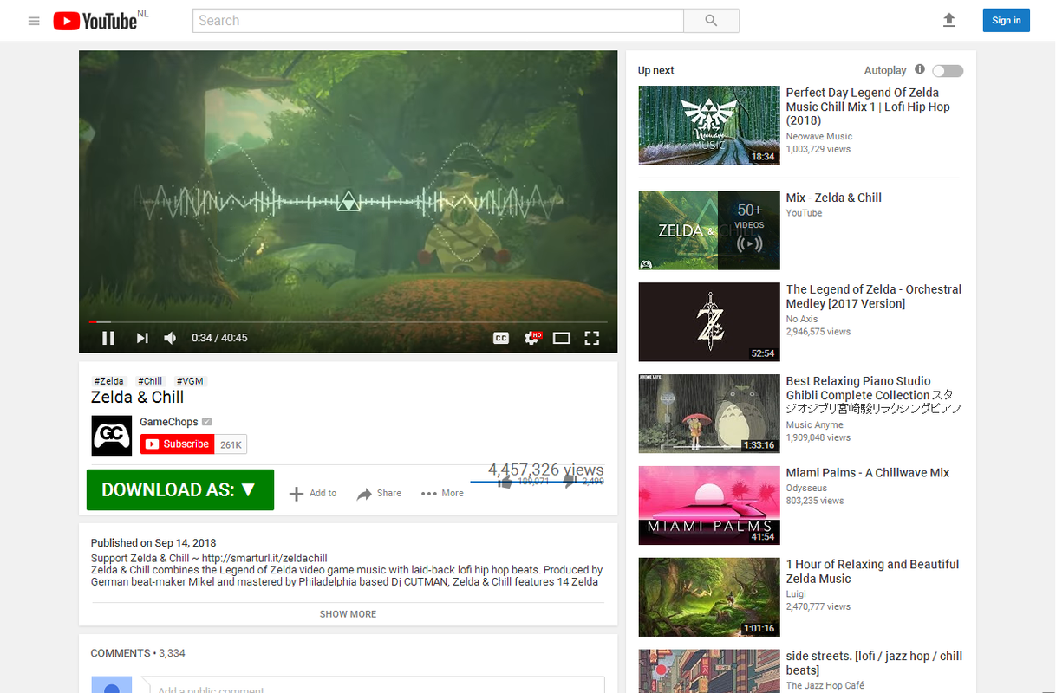Screen dimensions: 1056x693
Task: Open the hamburger guide menu
Action: click(x=34, y=21)
